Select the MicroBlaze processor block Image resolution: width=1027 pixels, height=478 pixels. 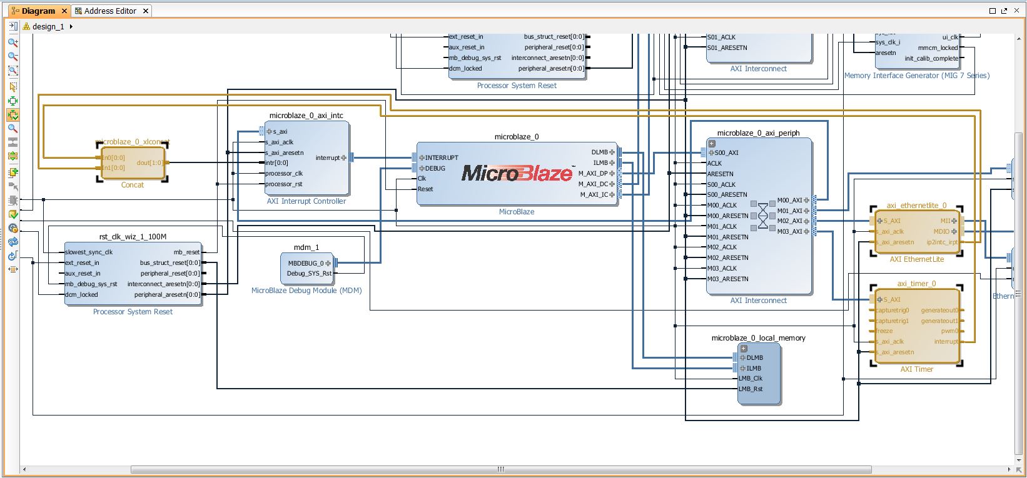tap(517, 174)
